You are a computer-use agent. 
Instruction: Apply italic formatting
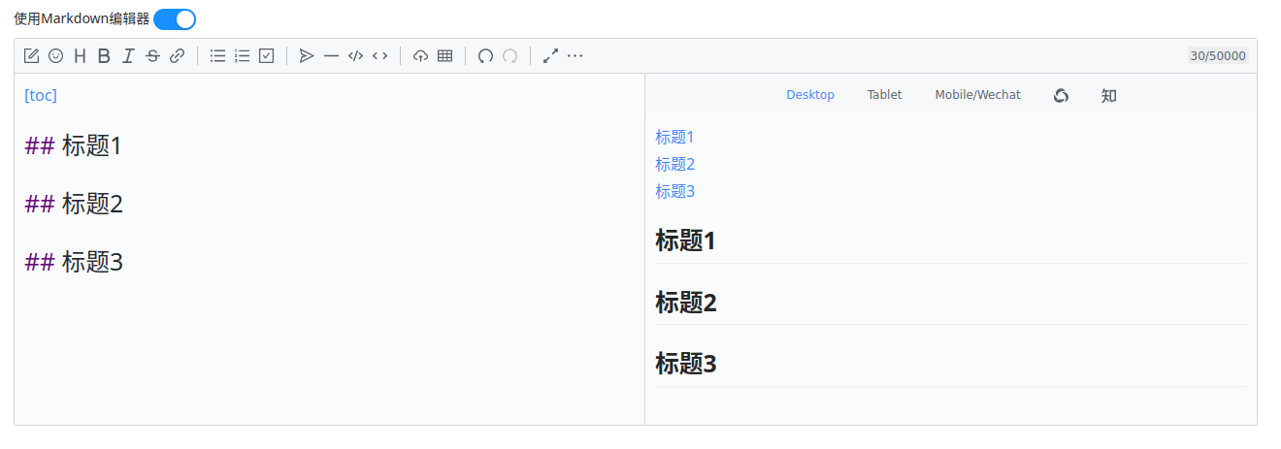coord(128,56)
